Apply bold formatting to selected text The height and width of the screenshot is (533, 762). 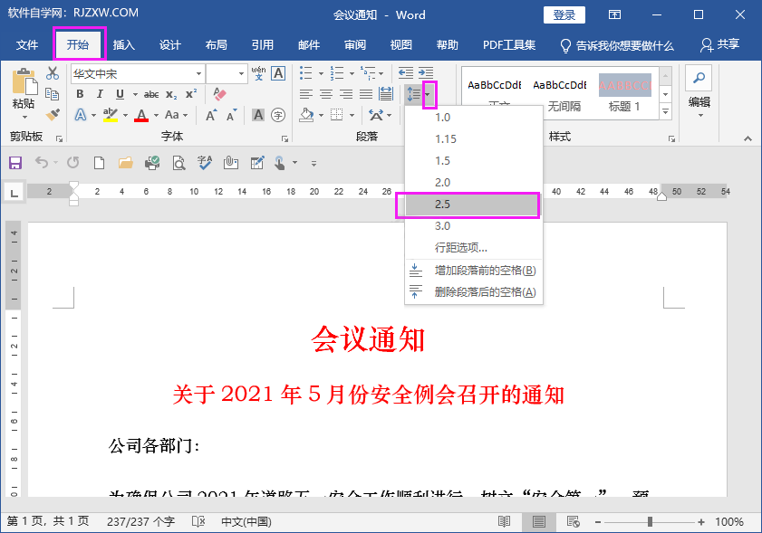80,93
